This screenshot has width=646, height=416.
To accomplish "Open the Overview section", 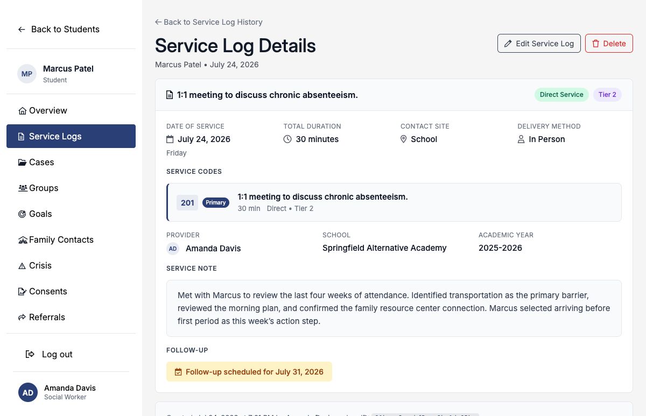I will pos(71,111).
